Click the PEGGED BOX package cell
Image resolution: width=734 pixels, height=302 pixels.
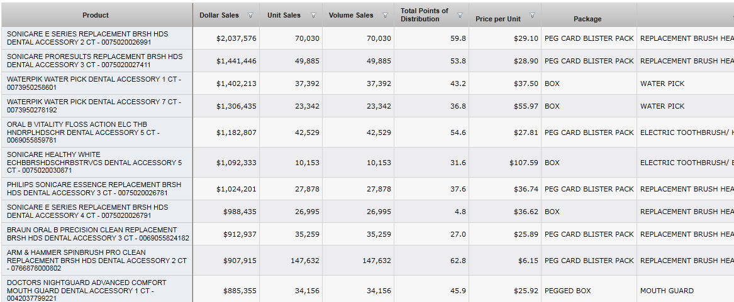568,291
